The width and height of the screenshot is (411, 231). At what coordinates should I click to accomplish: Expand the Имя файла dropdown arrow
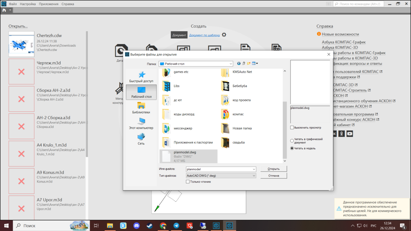pyautogui.click(x=254, y=169)
